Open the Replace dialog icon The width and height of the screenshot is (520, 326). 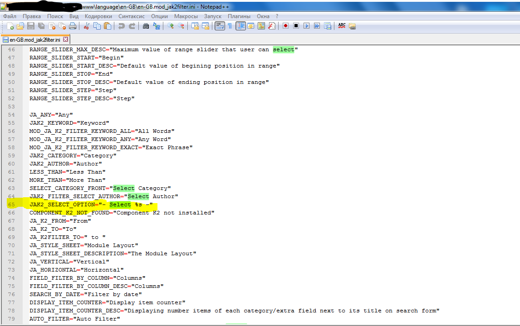point(157,26)
